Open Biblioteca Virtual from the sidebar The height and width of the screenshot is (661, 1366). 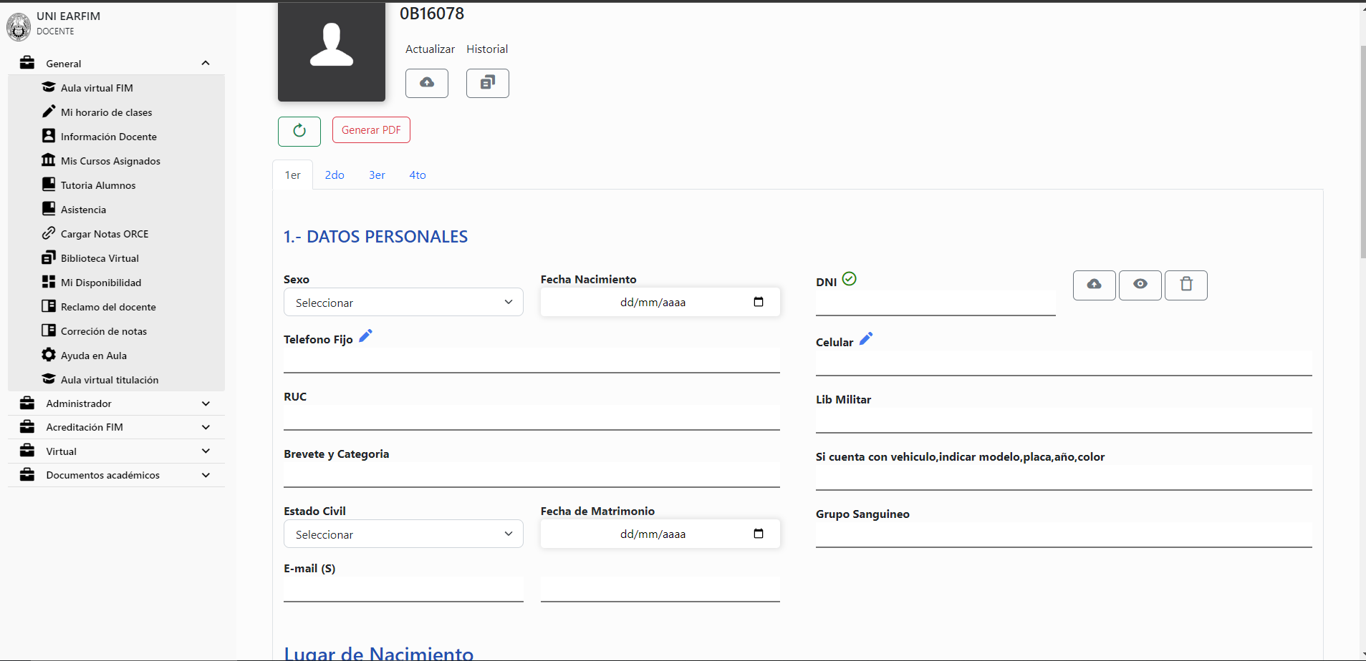[x=99, y=258]
